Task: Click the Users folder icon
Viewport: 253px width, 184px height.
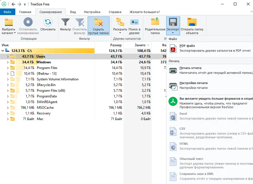Action: pyautogui.click(x=12, y=57)
